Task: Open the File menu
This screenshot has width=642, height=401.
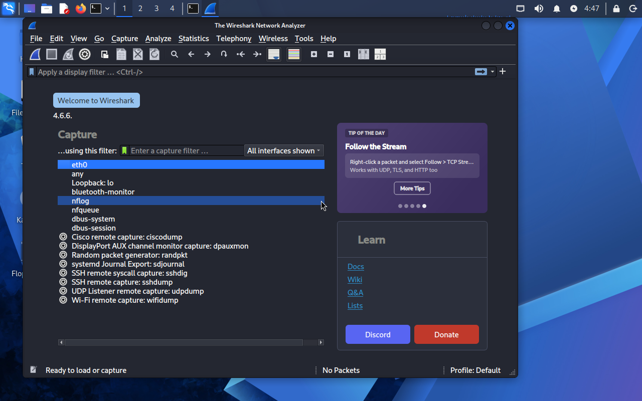Action: [x=36, y=39]
